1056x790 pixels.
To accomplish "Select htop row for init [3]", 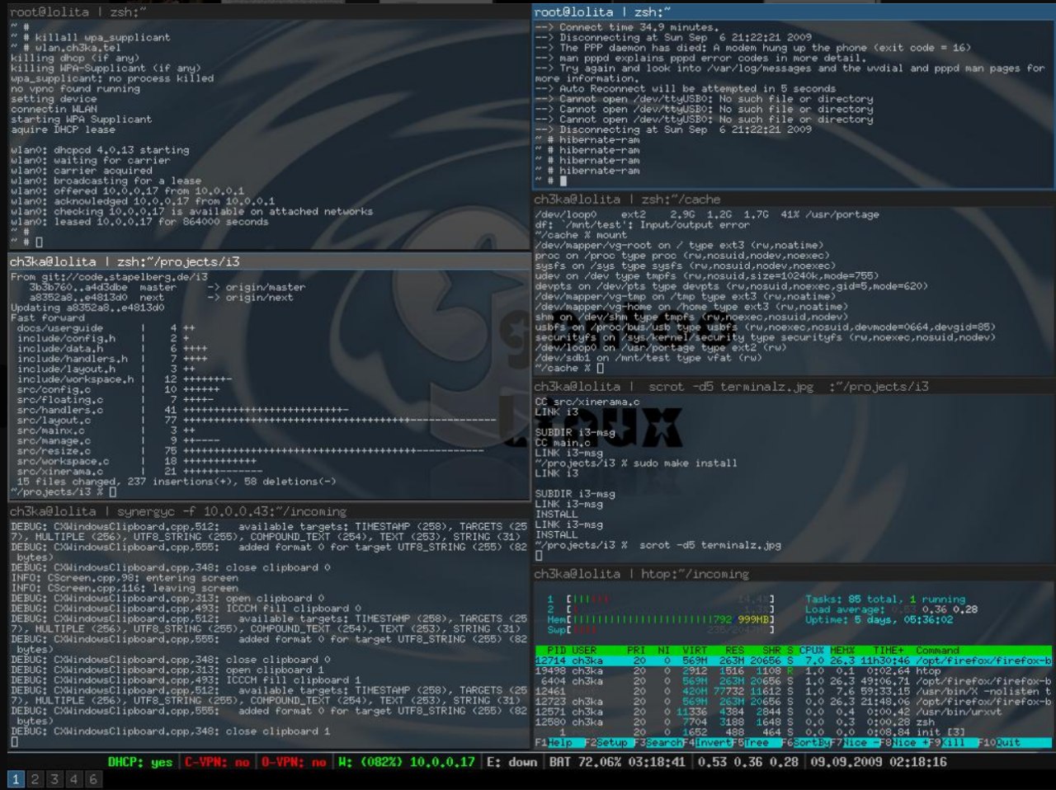I will tap(794, 732).
